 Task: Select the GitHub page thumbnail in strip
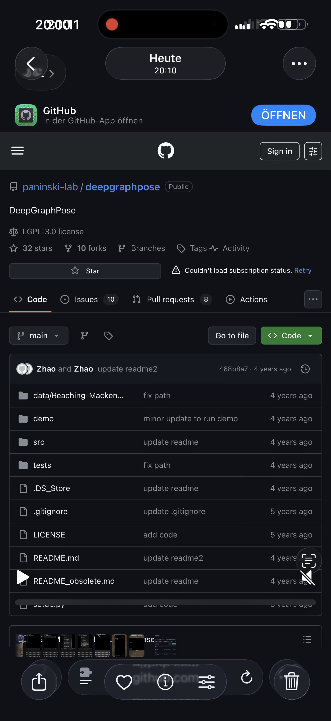165,645
